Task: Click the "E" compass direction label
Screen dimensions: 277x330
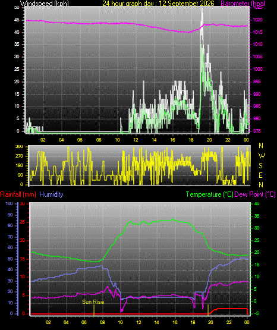Action: coord(260,175)
